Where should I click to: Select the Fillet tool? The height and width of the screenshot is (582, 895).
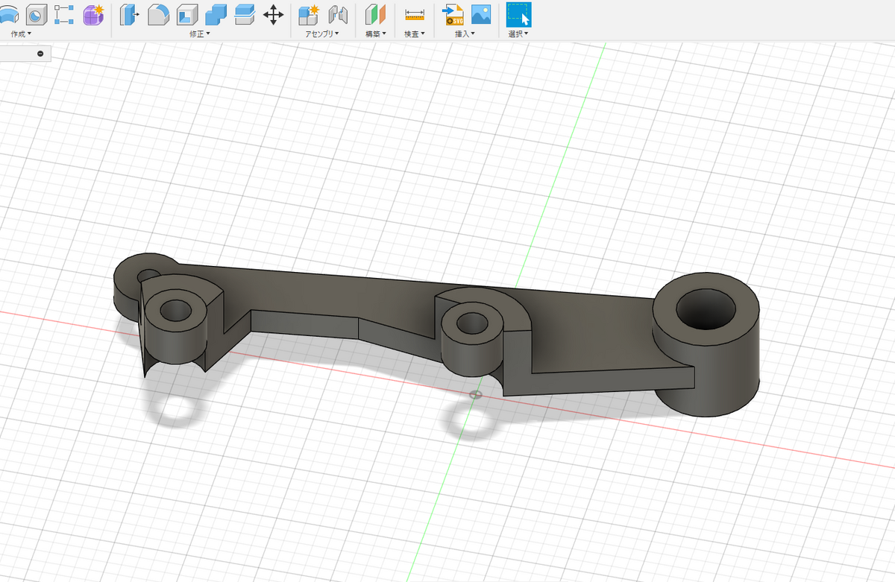tap(158, 14)
